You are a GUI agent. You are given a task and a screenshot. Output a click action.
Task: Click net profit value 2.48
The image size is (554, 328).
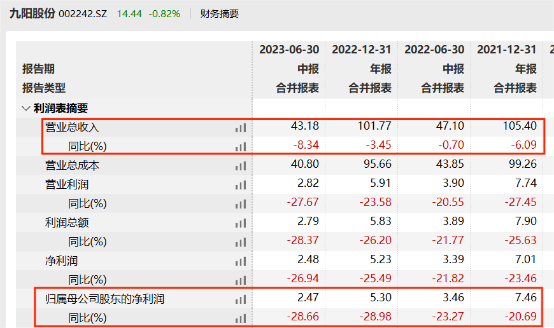click(x=308, y=259)
